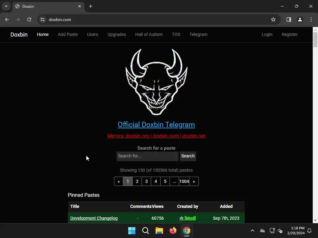Open the Telegram nav link
Viewport: 318px width, 238px height.
pyautogui.click(x=198, y=34)
